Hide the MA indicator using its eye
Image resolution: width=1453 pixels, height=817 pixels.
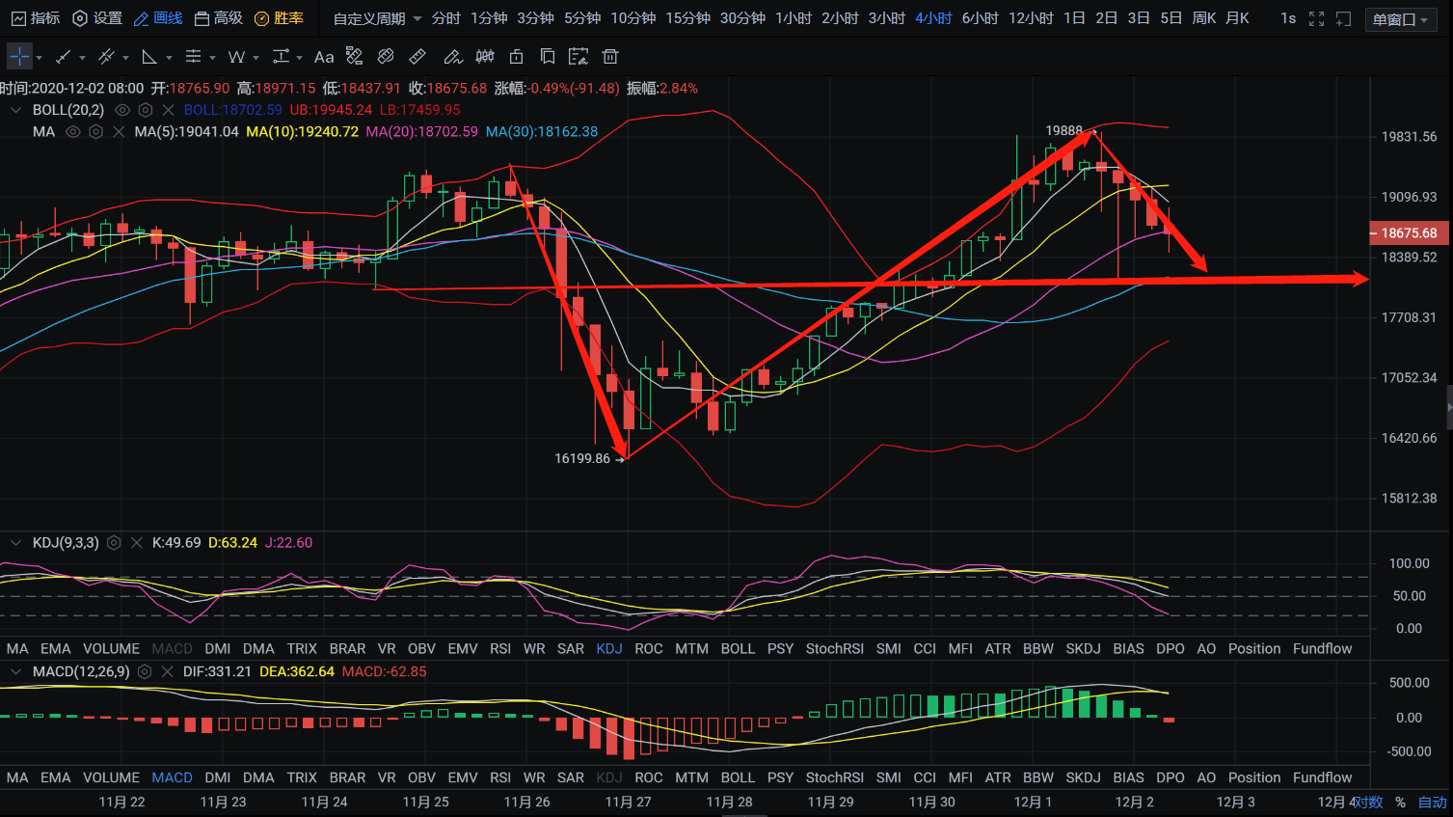pyautogui.click(x=73, y=131)
